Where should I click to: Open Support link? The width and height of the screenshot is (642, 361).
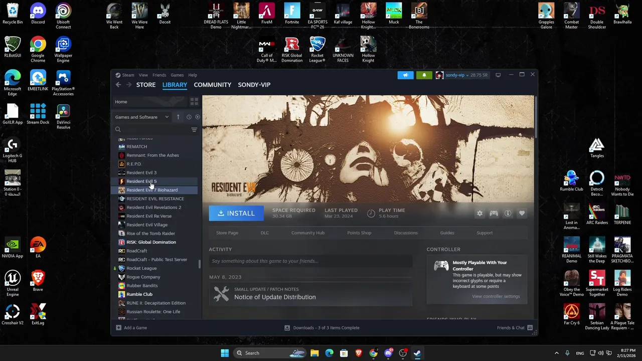[x=485, y=233]
